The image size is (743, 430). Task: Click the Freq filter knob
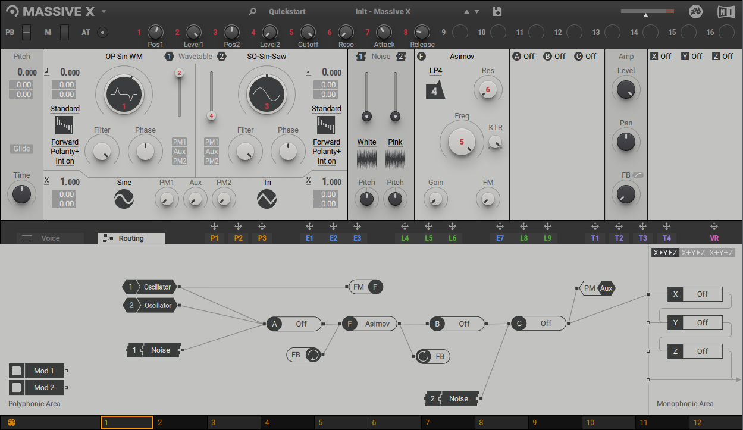(x=462, y=143)
